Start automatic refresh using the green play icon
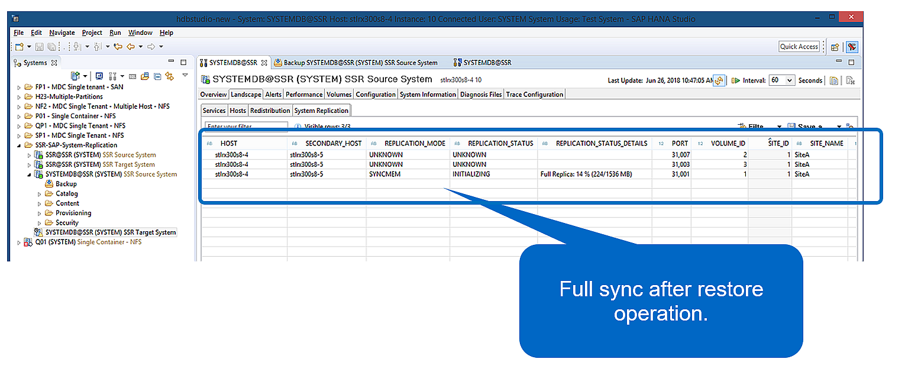This screenshot has height=372, width=905. click(736, 80)
